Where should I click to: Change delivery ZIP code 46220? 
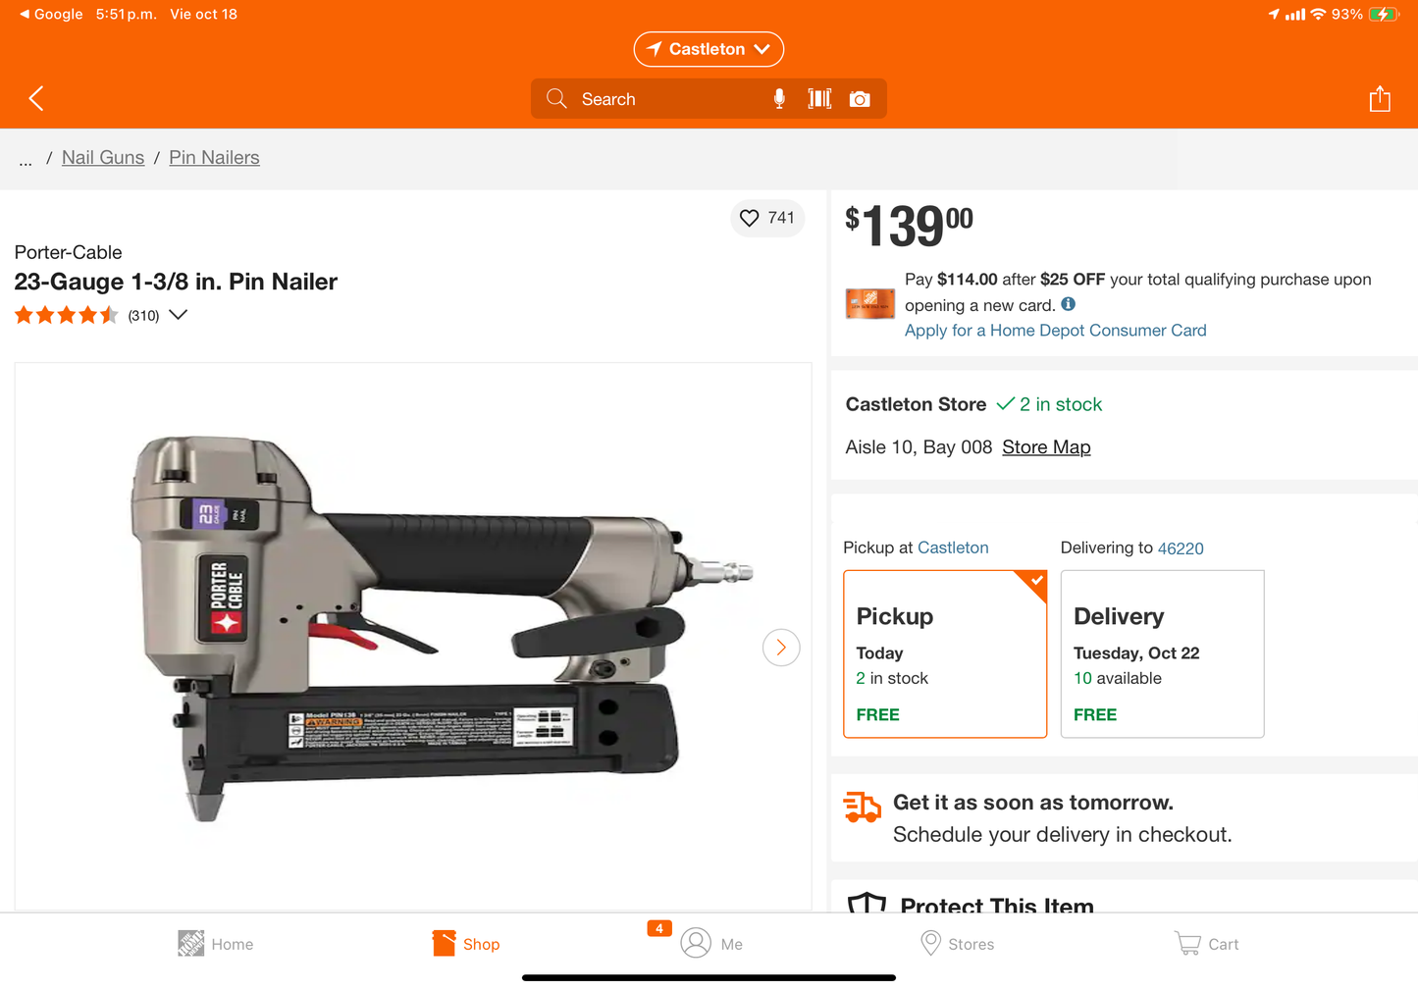(1181, 548)
